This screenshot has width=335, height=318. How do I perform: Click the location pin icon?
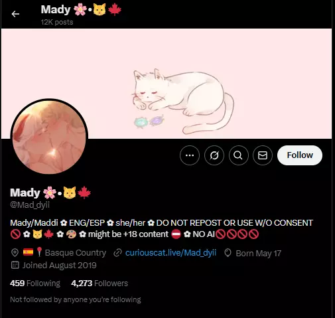tap(15, 253)
